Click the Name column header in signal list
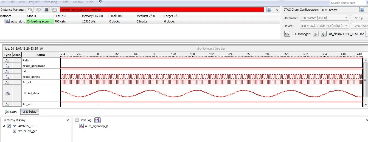368x142 pixels. tap(41, 55)
